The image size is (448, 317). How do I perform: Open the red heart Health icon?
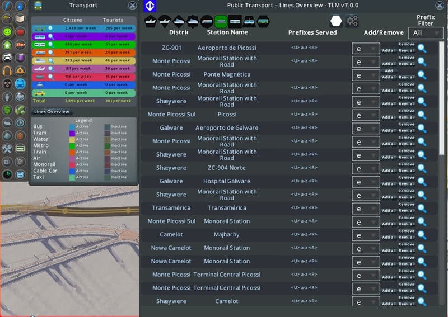tap(20, 32)
